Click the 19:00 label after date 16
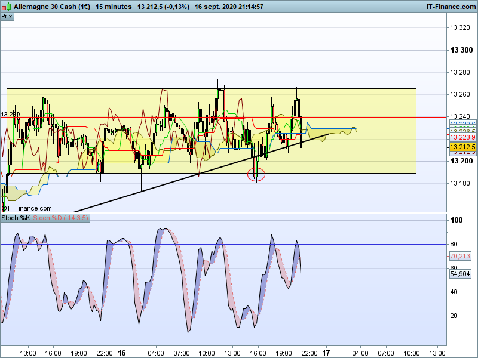 point(283,353)
